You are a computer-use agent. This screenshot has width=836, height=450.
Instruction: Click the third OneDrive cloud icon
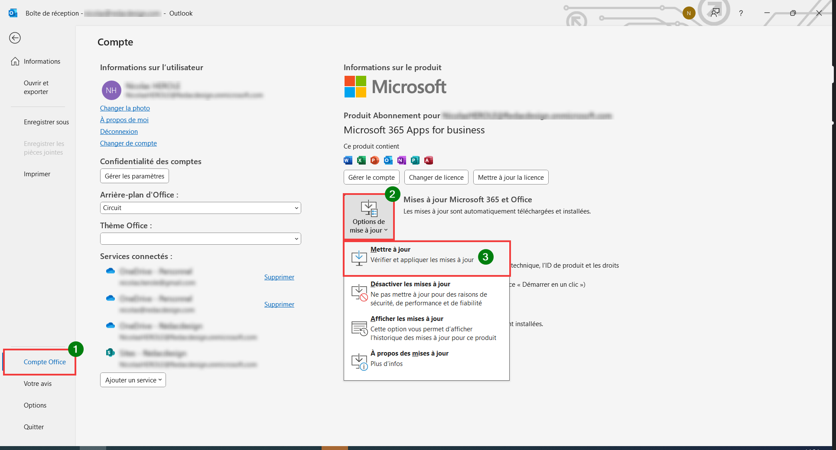pos(111,326)
